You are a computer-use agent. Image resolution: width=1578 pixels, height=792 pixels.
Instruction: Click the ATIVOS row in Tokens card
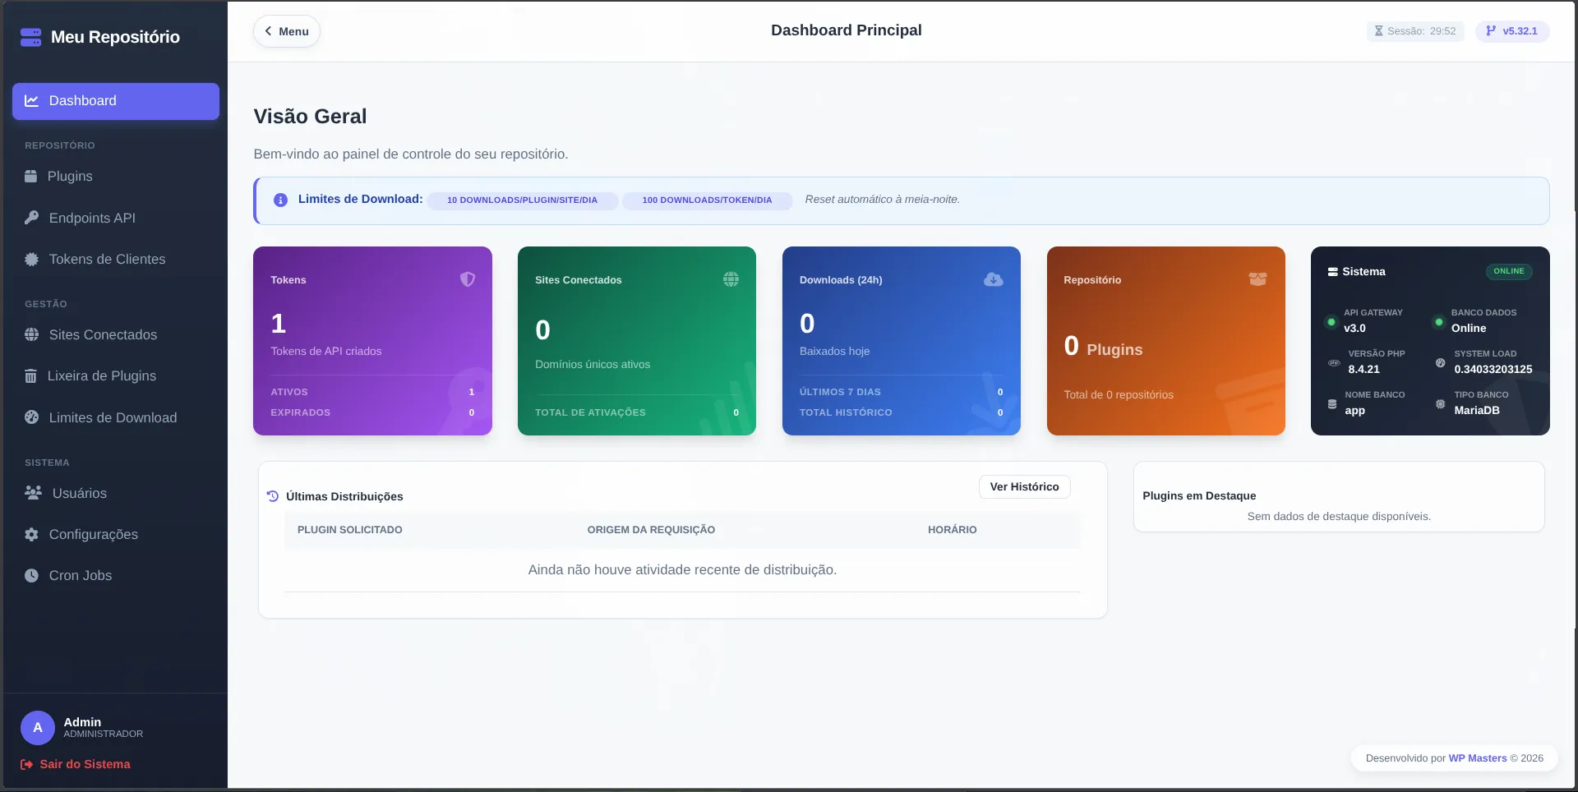click(x=372, y=392)
